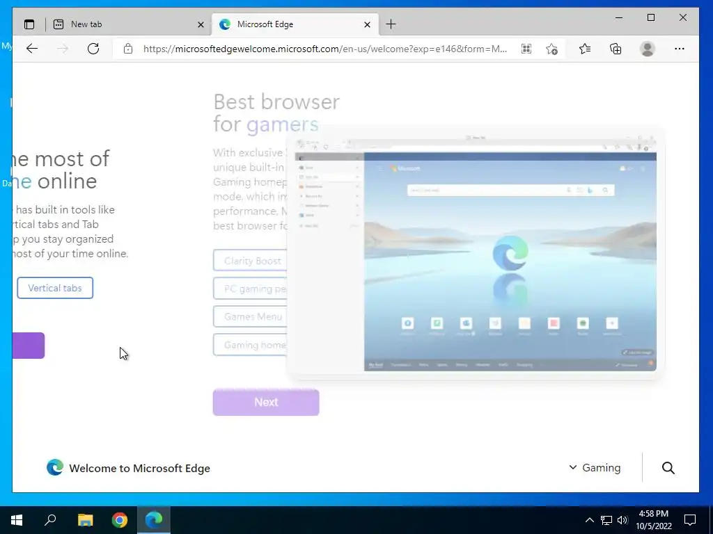Viewport: 713px width, 534px height.
Task: Open the volume control tray icon
Action: click(x=622, y=520)
